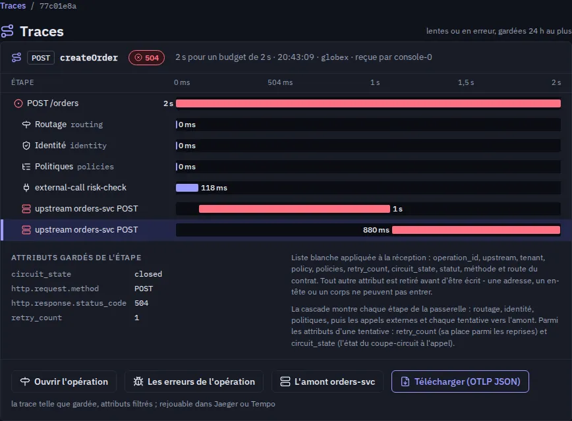Screen dimensions: 572x421
Task: Select the circuit_state attribute name
Action: click(42, 274)
